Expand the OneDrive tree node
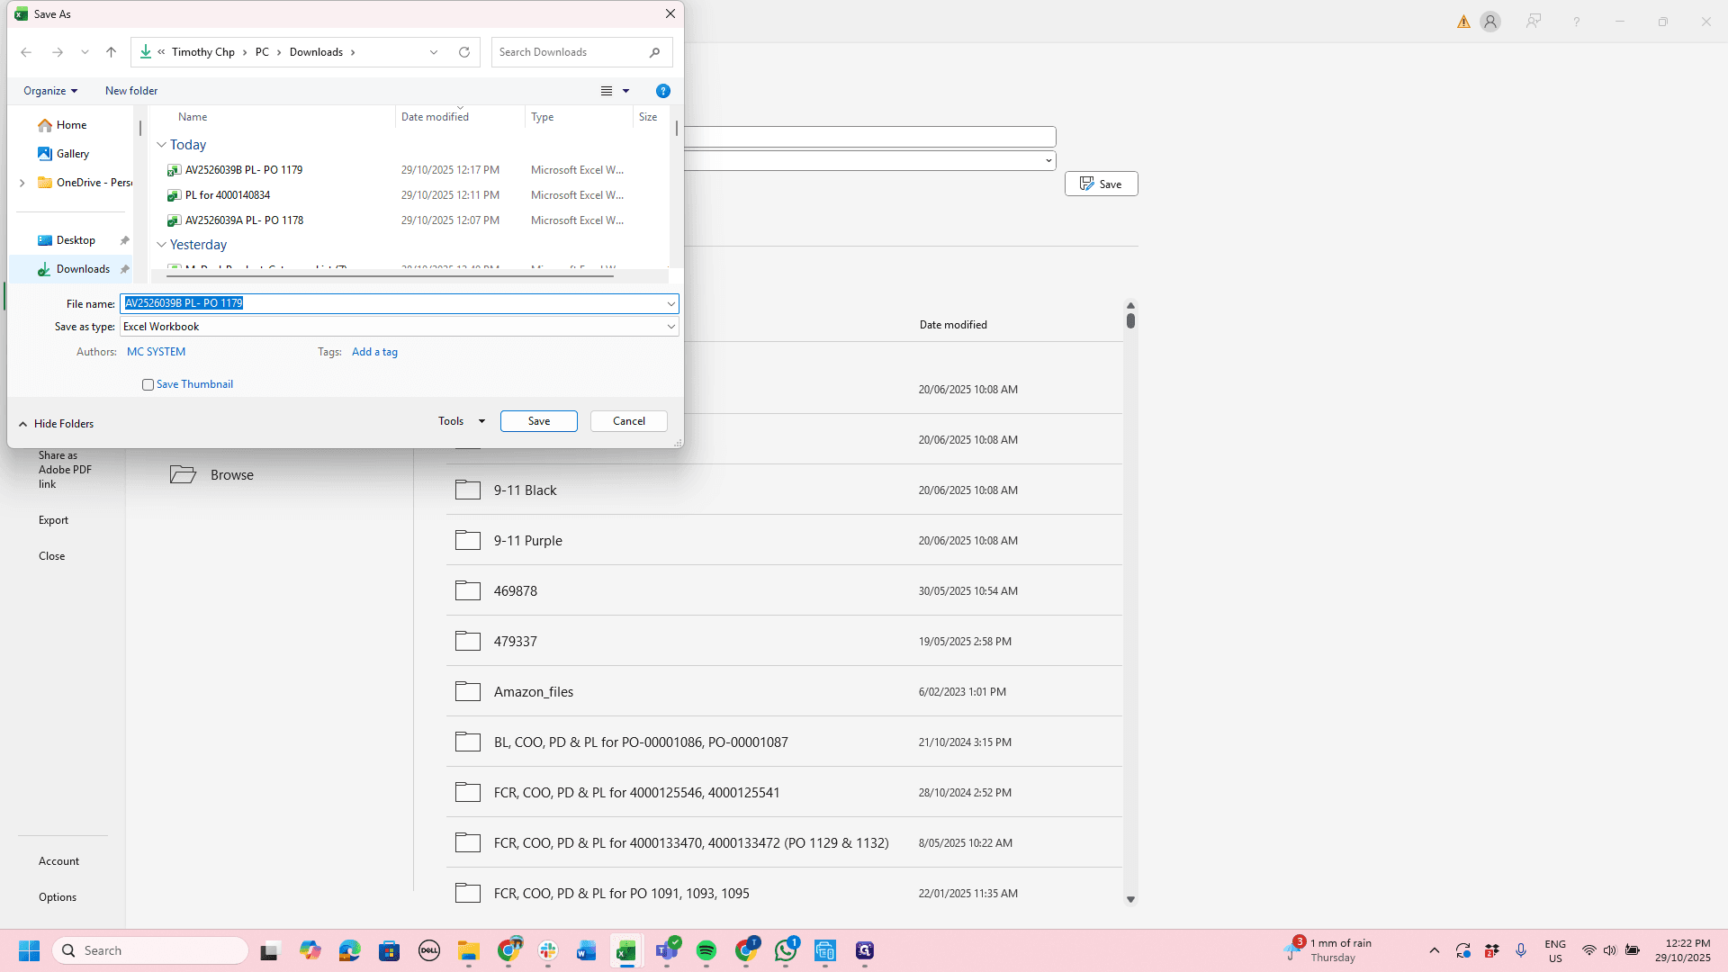Viewport: 1728px width, 972px height. pos(22,183)
